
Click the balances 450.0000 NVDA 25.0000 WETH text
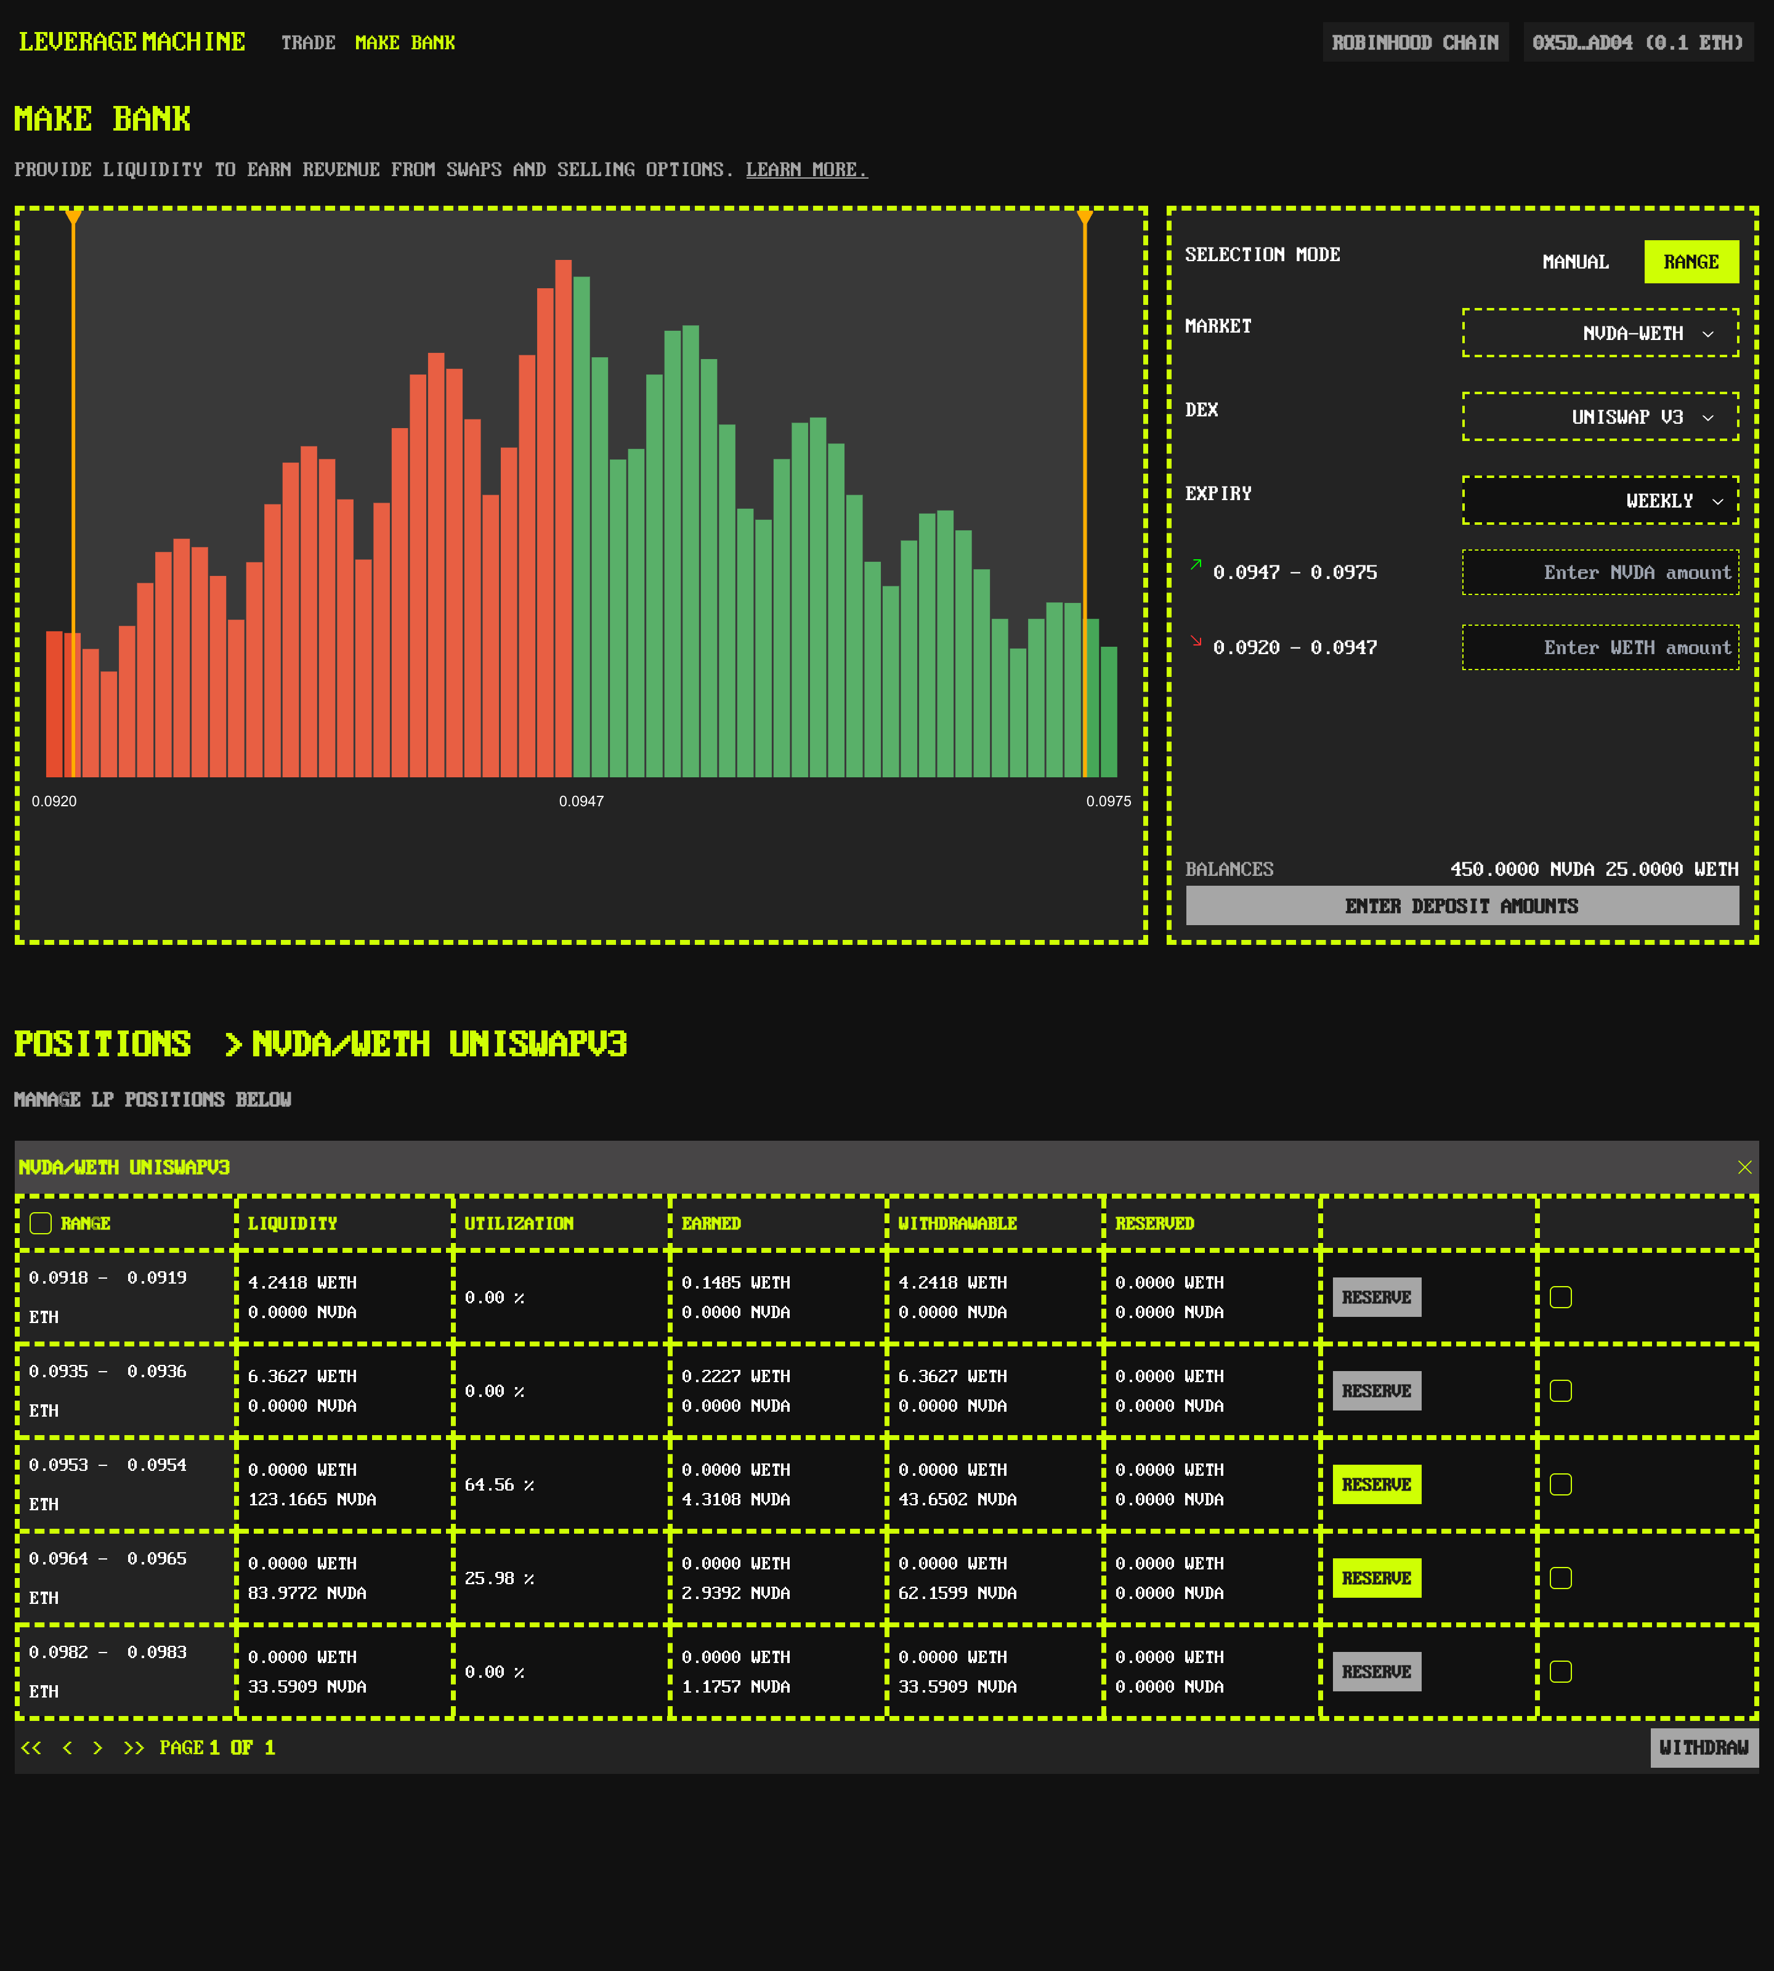tap(1594, 868)
